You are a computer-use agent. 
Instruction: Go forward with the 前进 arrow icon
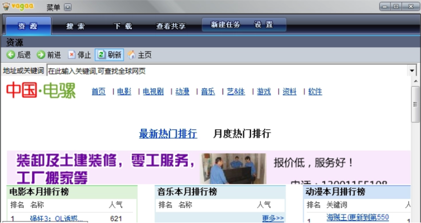41,55
